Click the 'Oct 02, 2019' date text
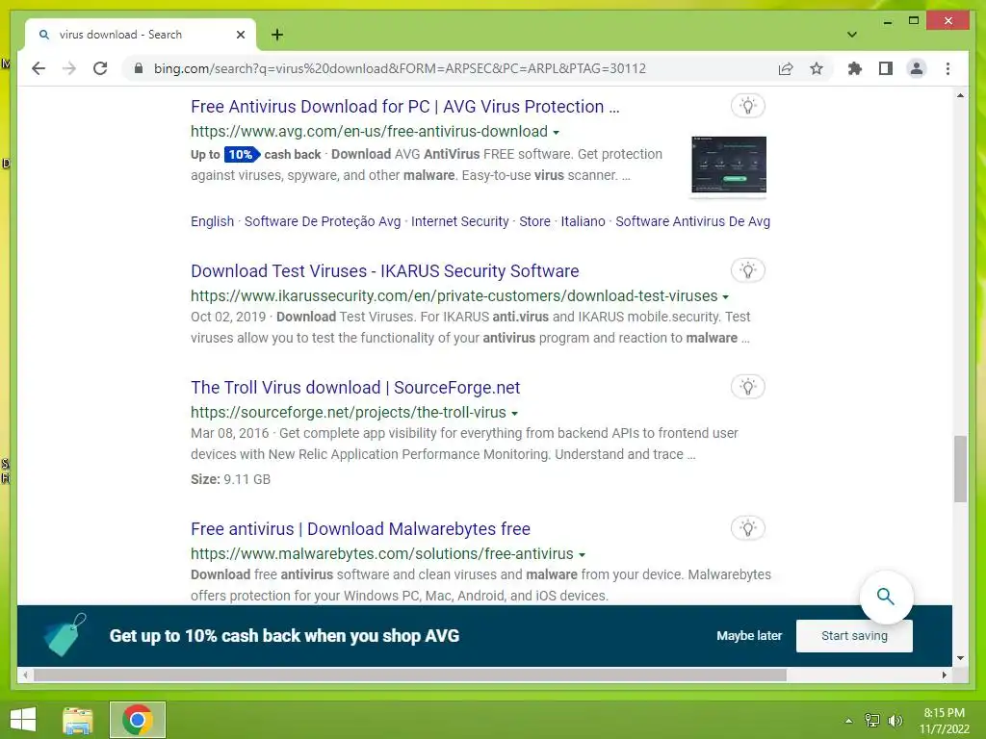This screenshot has width=986, height=739. coord(228,317)
